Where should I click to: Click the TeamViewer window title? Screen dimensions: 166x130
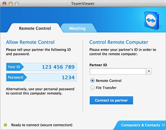(83, 4)
